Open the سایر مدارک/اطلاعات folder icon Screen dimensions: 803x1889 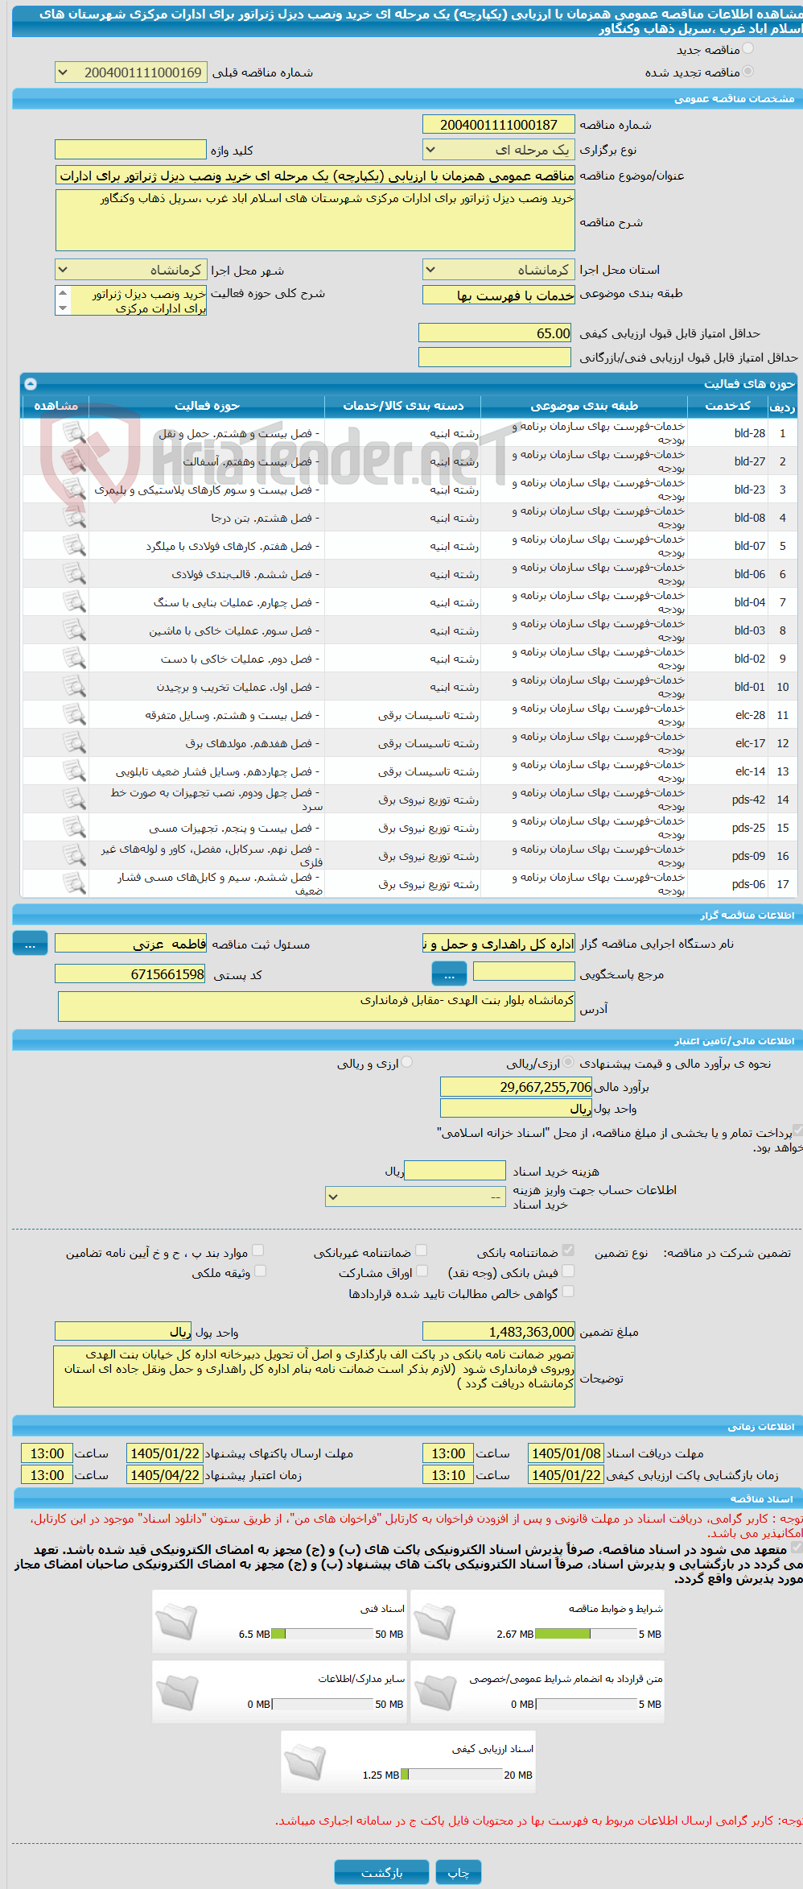click(177, 1691)
